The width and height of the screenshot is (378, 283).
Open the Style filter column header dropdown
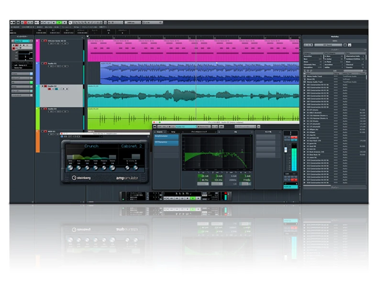[x=356, y=53]
